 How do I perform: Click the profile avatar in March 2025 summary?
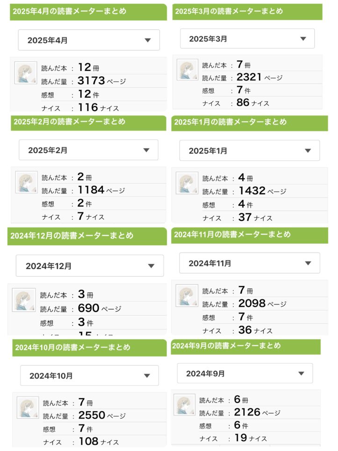[x=187, y=70]
